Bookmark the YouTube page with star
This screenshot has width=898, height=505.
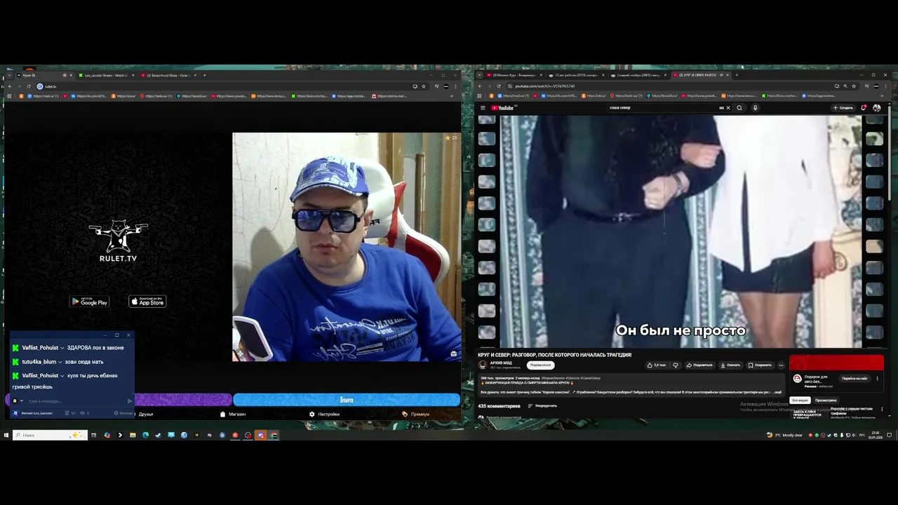pos(854,86)
